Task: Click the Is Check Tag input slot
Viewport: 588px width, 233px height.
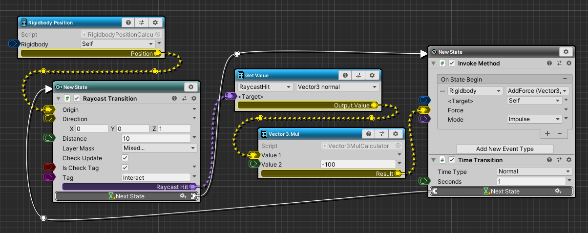Action: [49, 168]
